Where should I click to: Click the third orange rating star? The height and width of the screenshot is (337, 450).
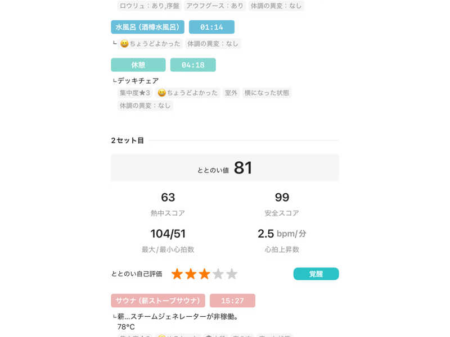point(204,274)
